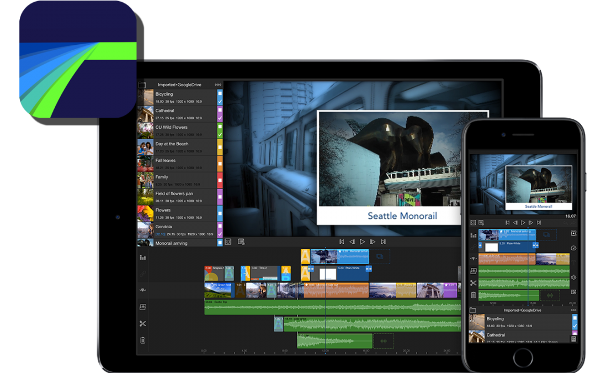Click the track headers icon on tablet

click(x=142, y=290)
